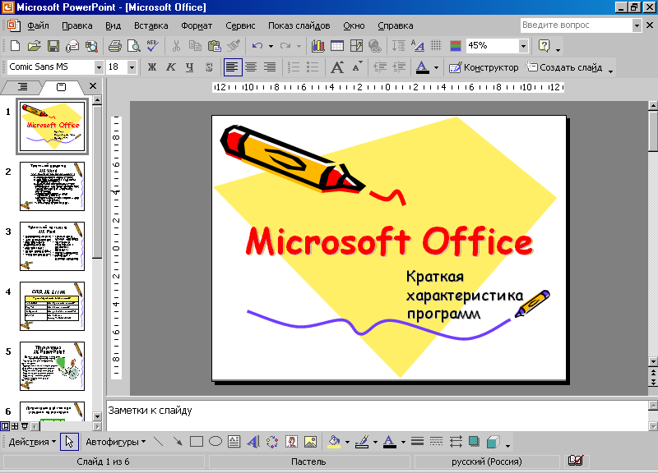Screen dimensions: 658x473
Task: Click the Insert Hyperlink globe icon
Action: pyautogui.click(x=375, y=46)
